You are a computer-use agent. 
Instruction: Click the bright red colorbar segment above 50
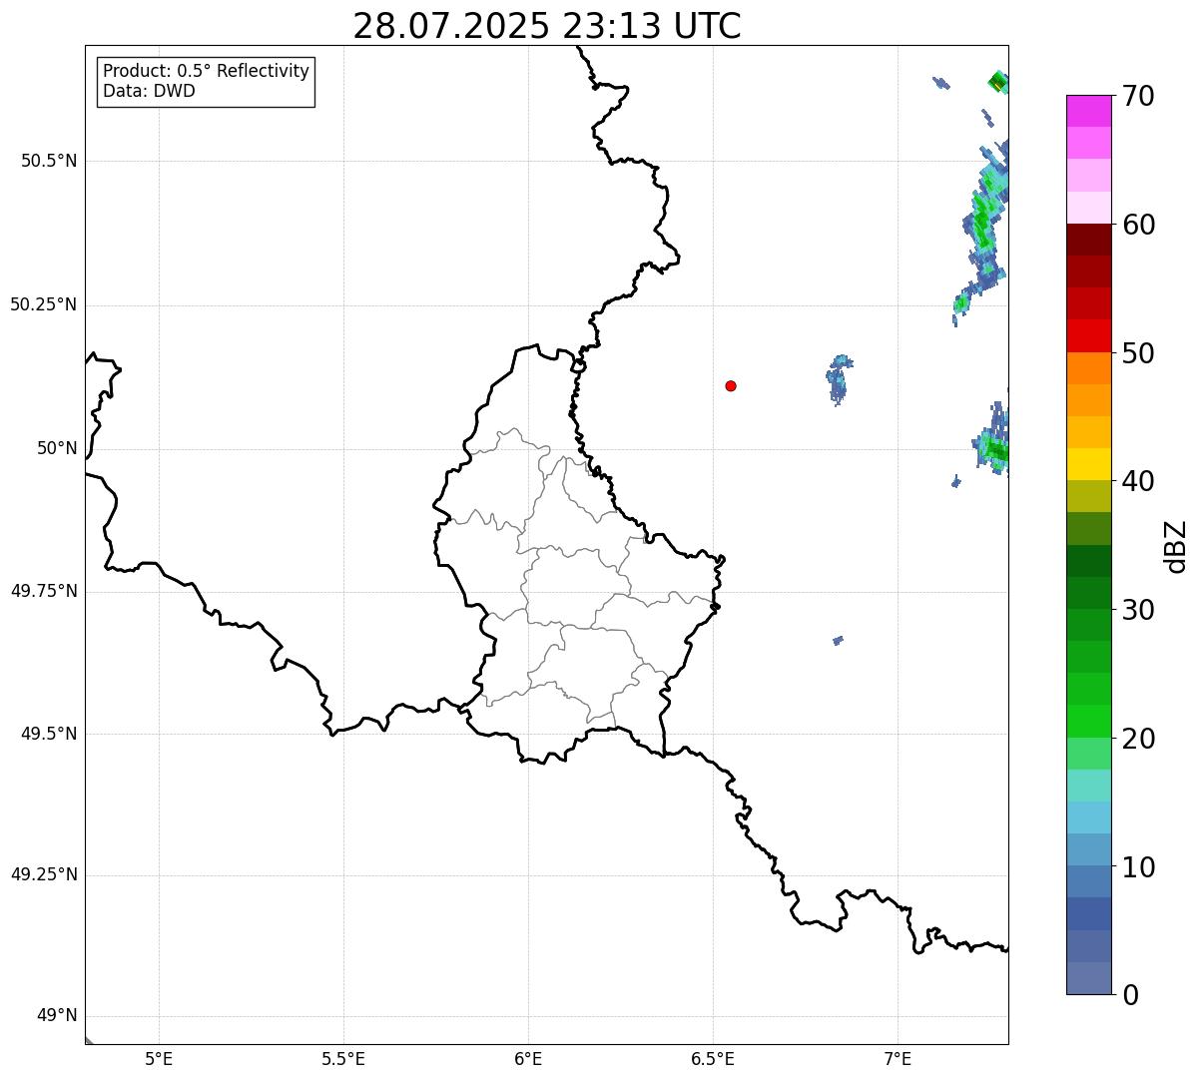tap(1088, 335)
